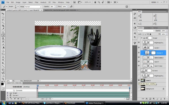Hide the Levels 1 layer
Image resolution: width=169 pixels, height=105 pixels.
(x=139, y=48)
